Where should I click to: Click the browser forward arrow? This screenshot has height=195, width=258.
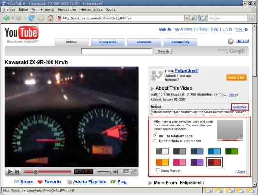(19, 18)
